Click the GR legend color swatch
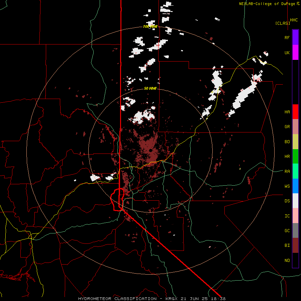The image size is (301, 301). [295, 127]
